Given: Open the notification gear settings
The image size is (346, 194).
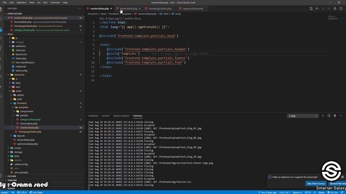Looking at the screenshot, I should pyautogui.click(x=342, y=177).
